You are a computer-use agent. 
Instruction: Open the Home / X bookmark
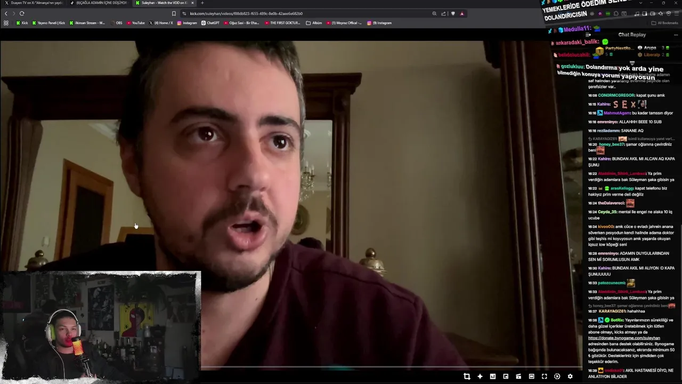pos(161,23)
